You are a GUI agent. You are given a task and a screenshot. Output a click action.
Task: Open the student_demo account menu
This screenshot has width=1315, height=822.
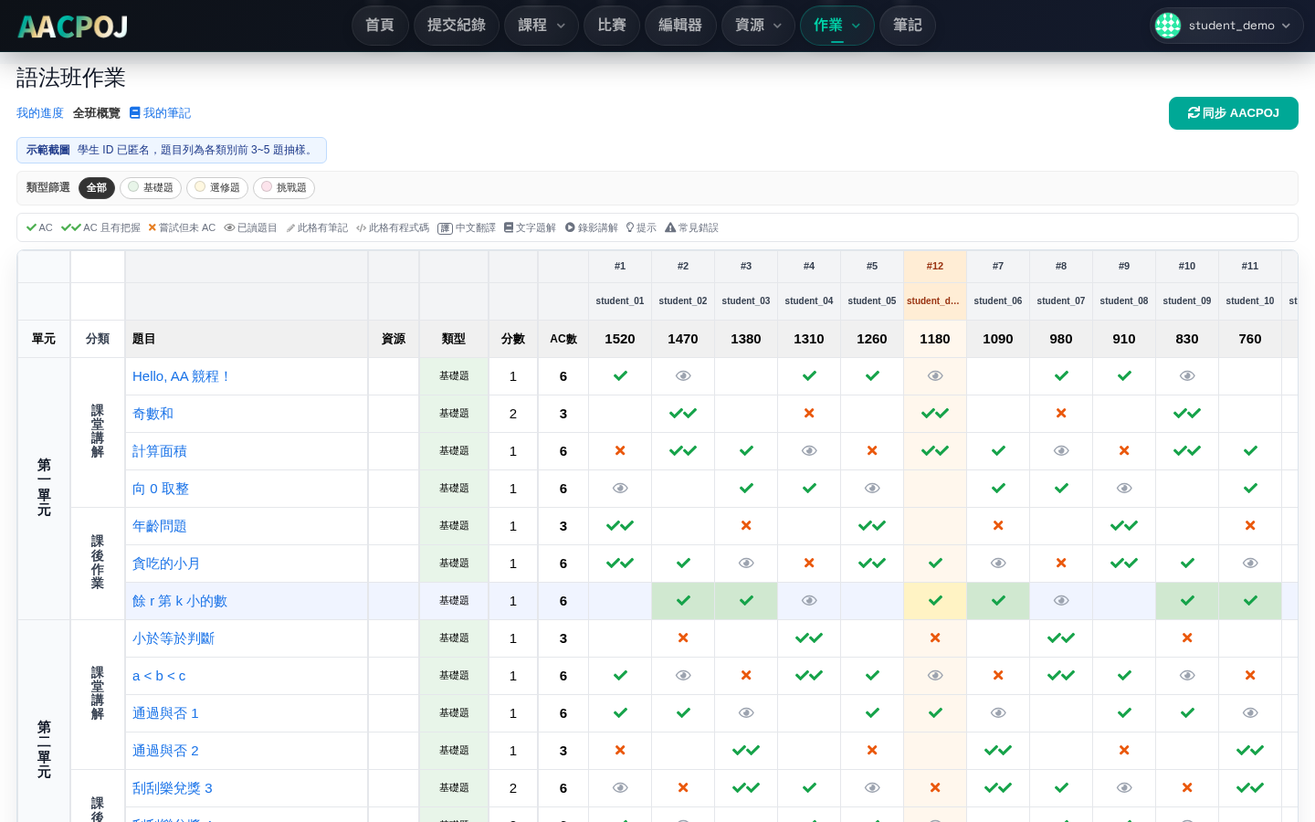[1226, 26]
